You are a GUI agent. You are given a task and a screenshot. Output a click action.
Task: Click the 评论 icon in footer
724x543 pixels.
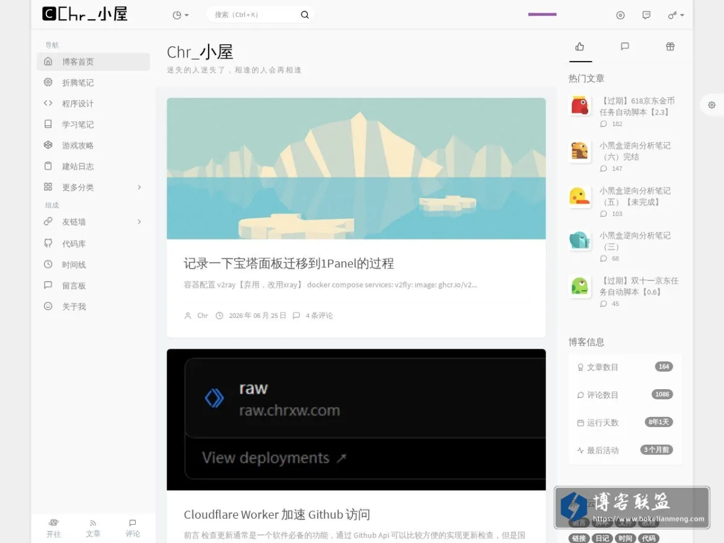coord(133,522)
